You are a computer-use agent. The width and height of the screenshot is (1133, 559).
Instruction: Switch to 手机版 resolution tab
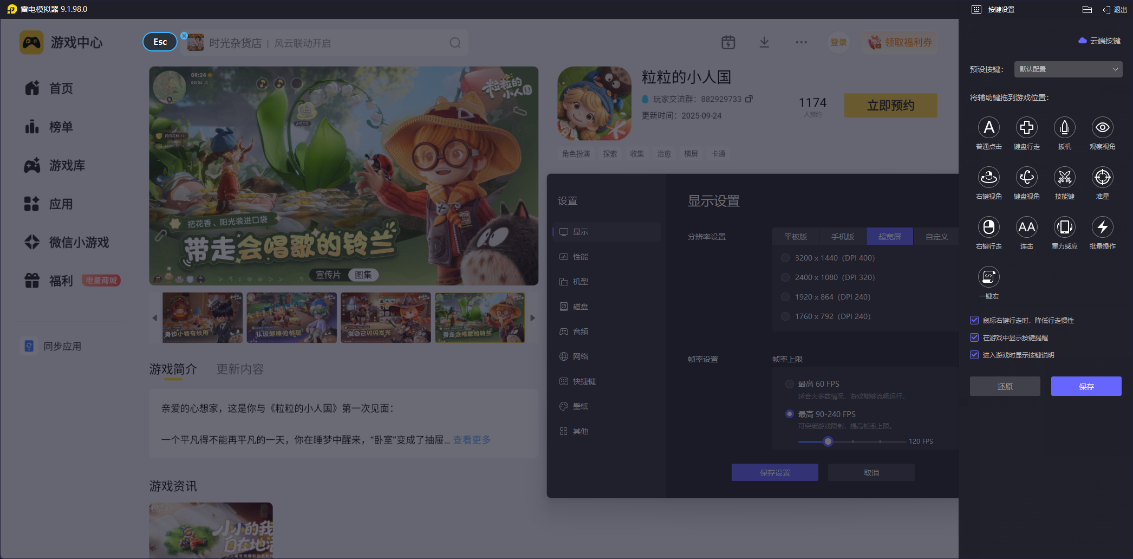point(843,237)
